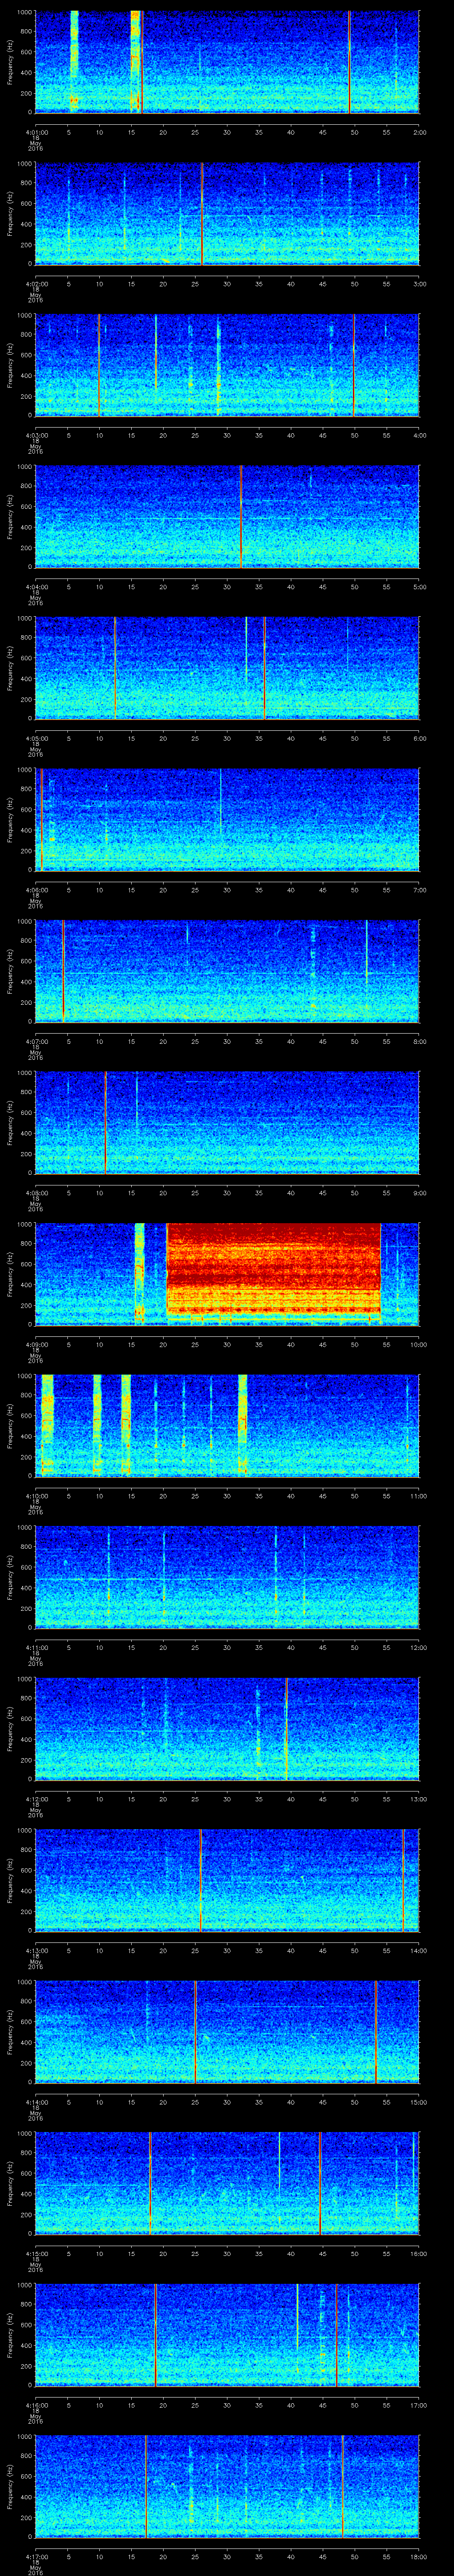Image resolution: width=454 pixels, height=2576 pixels.
Task: Click the 4:17:00 time label
Action: tap(36, 2556)
